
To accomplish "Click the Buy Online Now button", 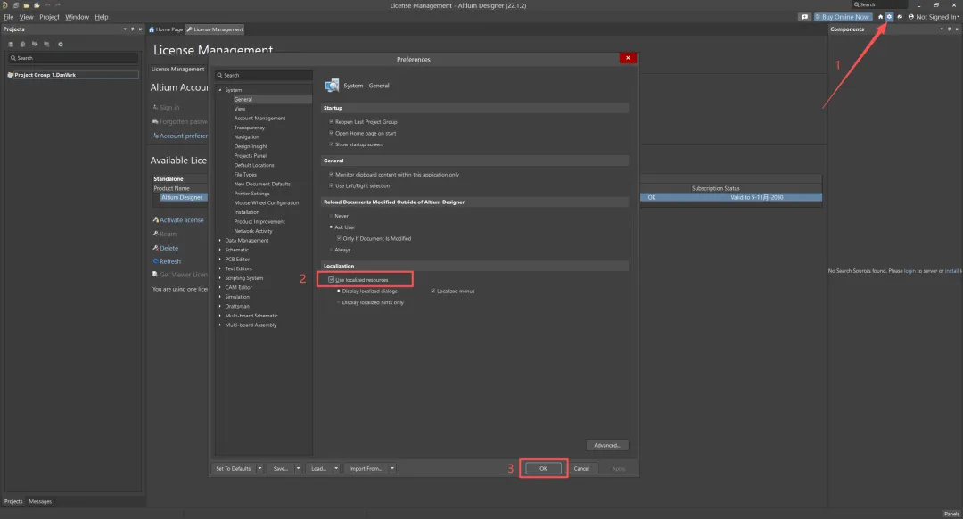I will coord(843,17).
